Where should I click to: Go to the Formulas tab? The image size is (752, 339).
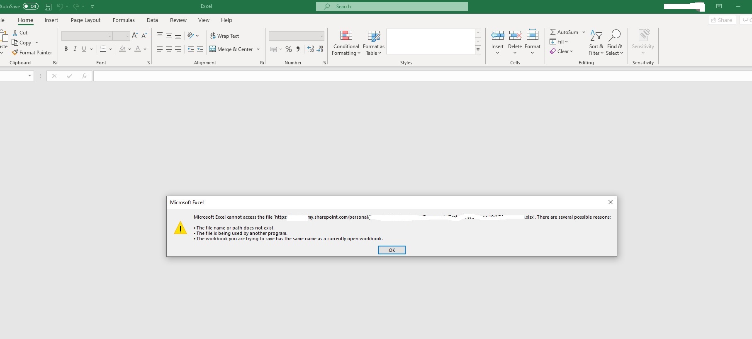(124, 20)
